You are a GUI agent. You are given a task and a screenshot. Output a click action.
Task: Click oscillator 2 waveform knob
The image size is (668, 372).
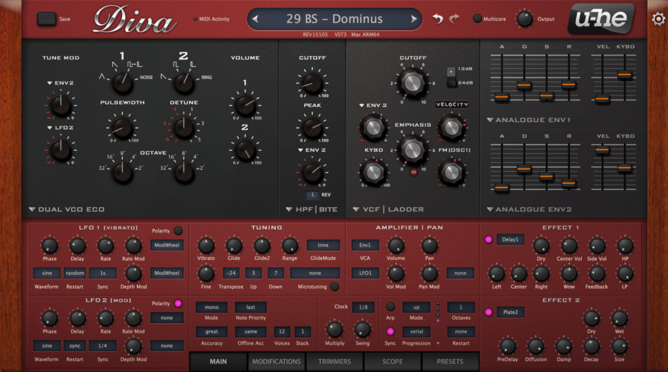(183, 82)
